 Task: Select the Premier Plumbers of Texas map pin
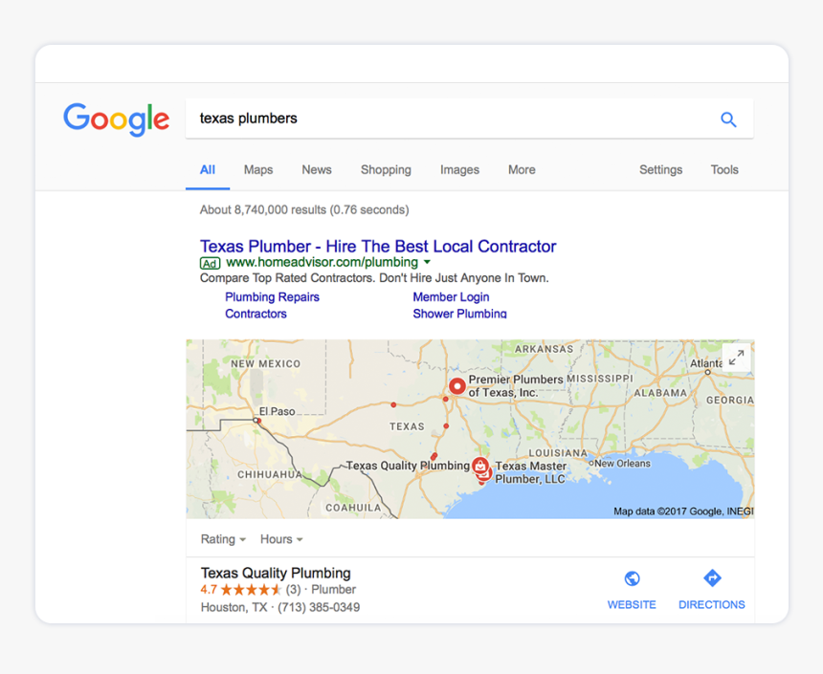click(x=457, y=385)
